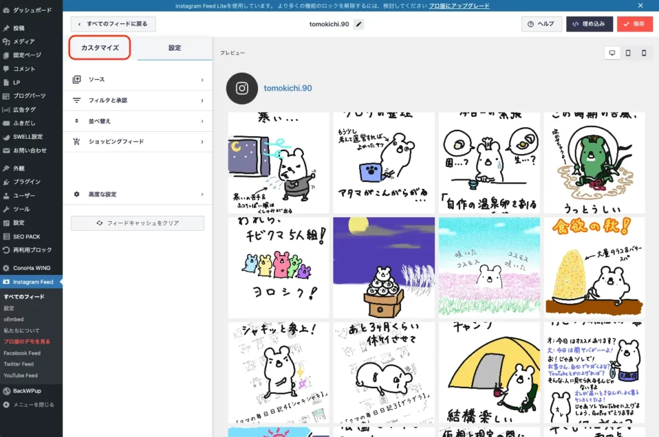The width and height of the screenshot is (659, 437).
Task: Open ダッシュボード in the sidebar
Action: [32, 10]
